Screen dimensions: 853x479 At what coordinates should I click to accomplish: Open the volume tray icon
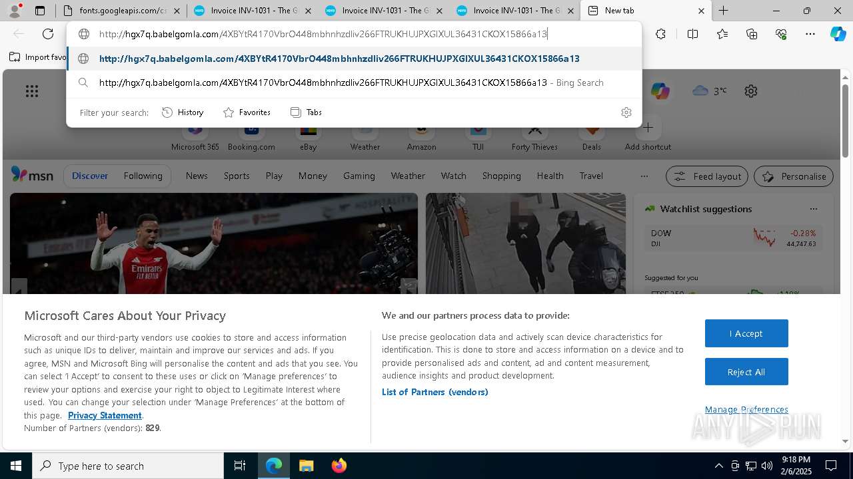click(767, 466)
